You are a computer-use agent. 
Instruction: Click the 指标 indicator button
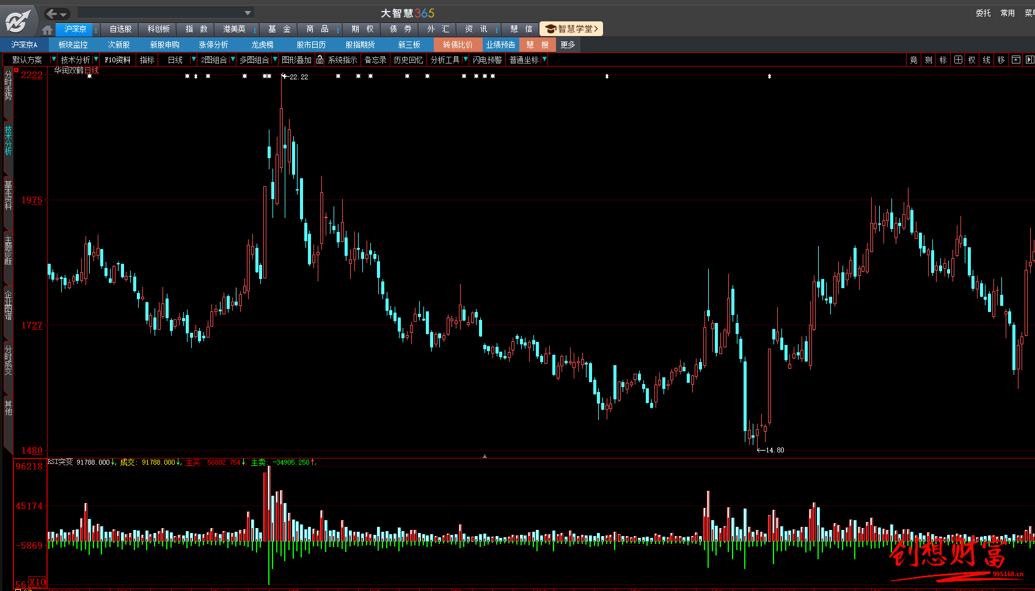pyautogui.click(x=147, y=60)
